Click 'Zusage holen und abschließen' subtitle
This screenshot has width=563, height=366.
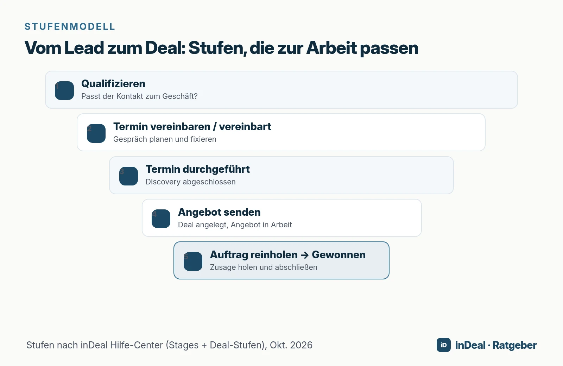(x=264, y=267)
